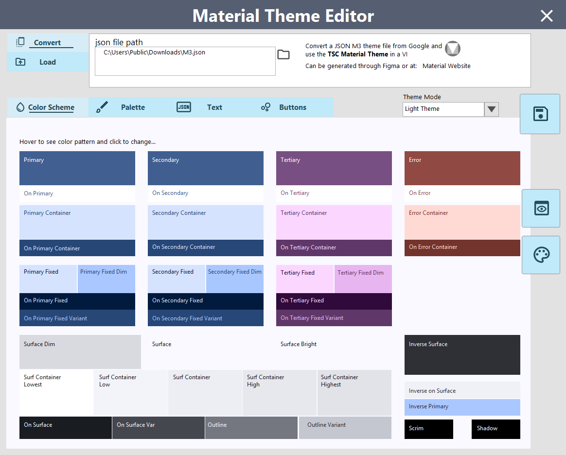Open the Light Theme combo box
Screen dimensions: 566x455
[x=443, y=109]
